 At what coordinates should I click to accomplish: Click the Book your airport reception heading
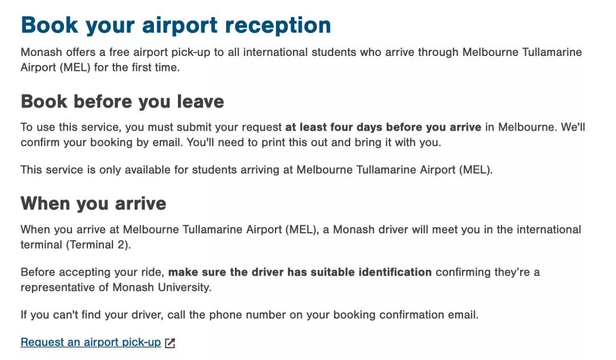coord(176,26)
